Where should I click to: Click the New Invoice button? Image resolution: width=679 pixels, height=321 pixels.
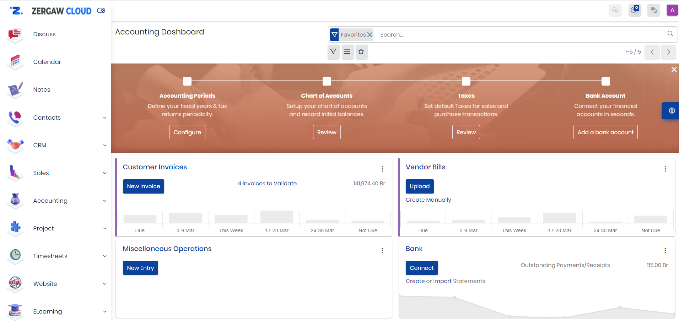(143, 186)
